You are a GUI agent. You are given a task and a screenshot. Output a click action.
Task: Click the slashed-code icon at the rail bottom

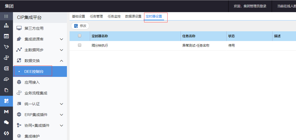(x=6, y=133)
